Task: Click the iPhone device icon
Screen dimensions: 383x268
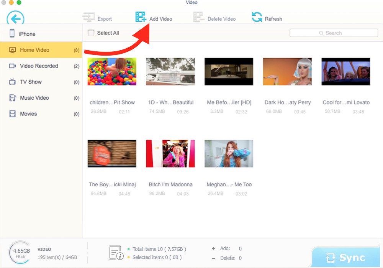Action: click(x=12, y=33)
